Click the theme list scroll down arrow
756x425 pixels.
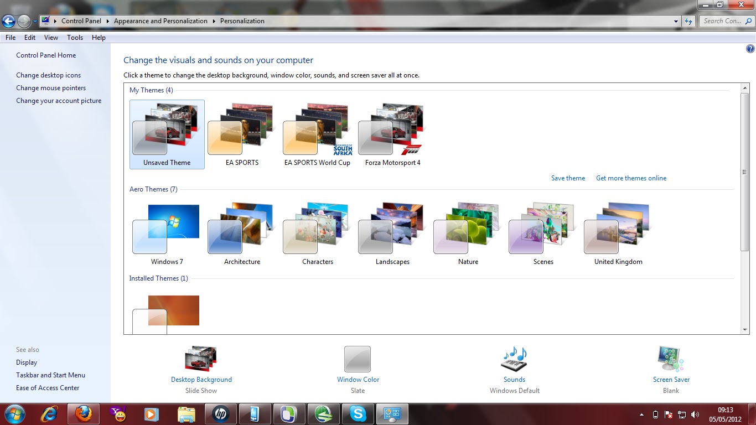[x=745, y=330]
